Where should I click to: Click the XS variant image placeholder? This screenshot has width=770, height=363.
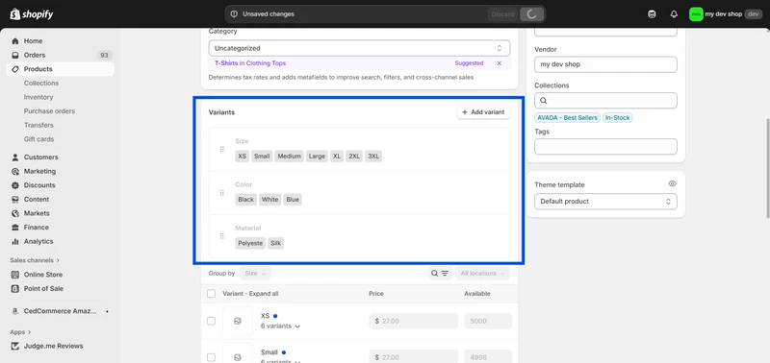(238, 321)
